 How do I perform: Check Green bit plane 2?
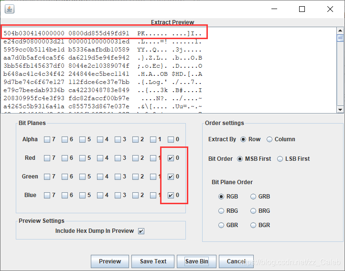click(135, 177)
